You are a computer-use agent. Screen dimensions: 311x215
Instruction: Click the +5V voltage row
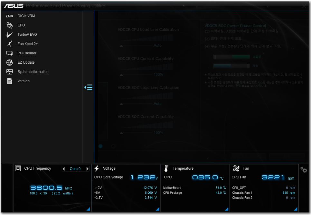pos(126,193)
